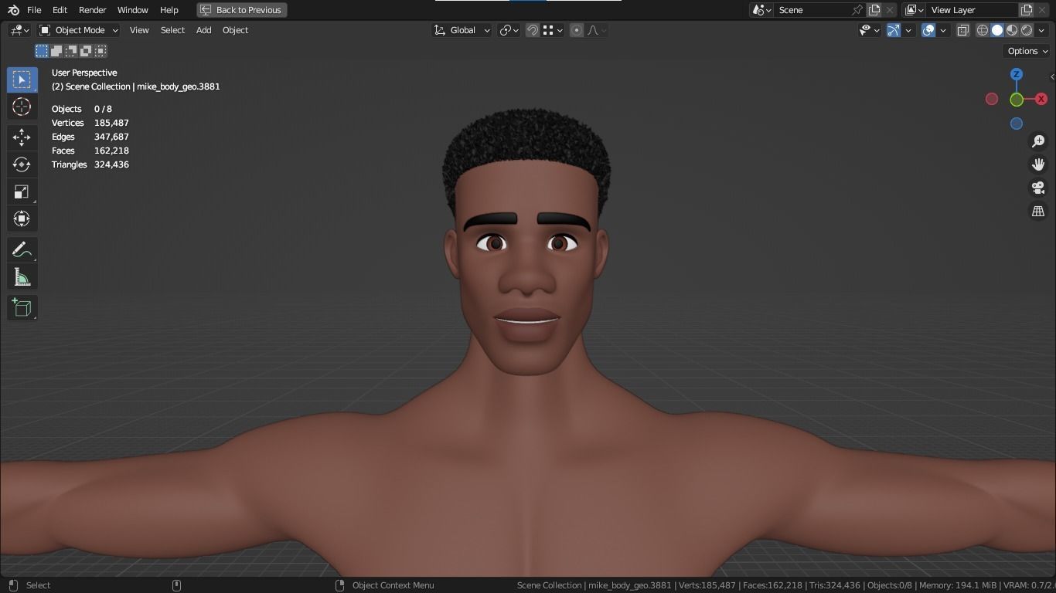Image resolution: width=1056 pixels, height=593 pixels.
Task: Toggle show gizmos
Action: pyautogui.click(x=894, y=30)
